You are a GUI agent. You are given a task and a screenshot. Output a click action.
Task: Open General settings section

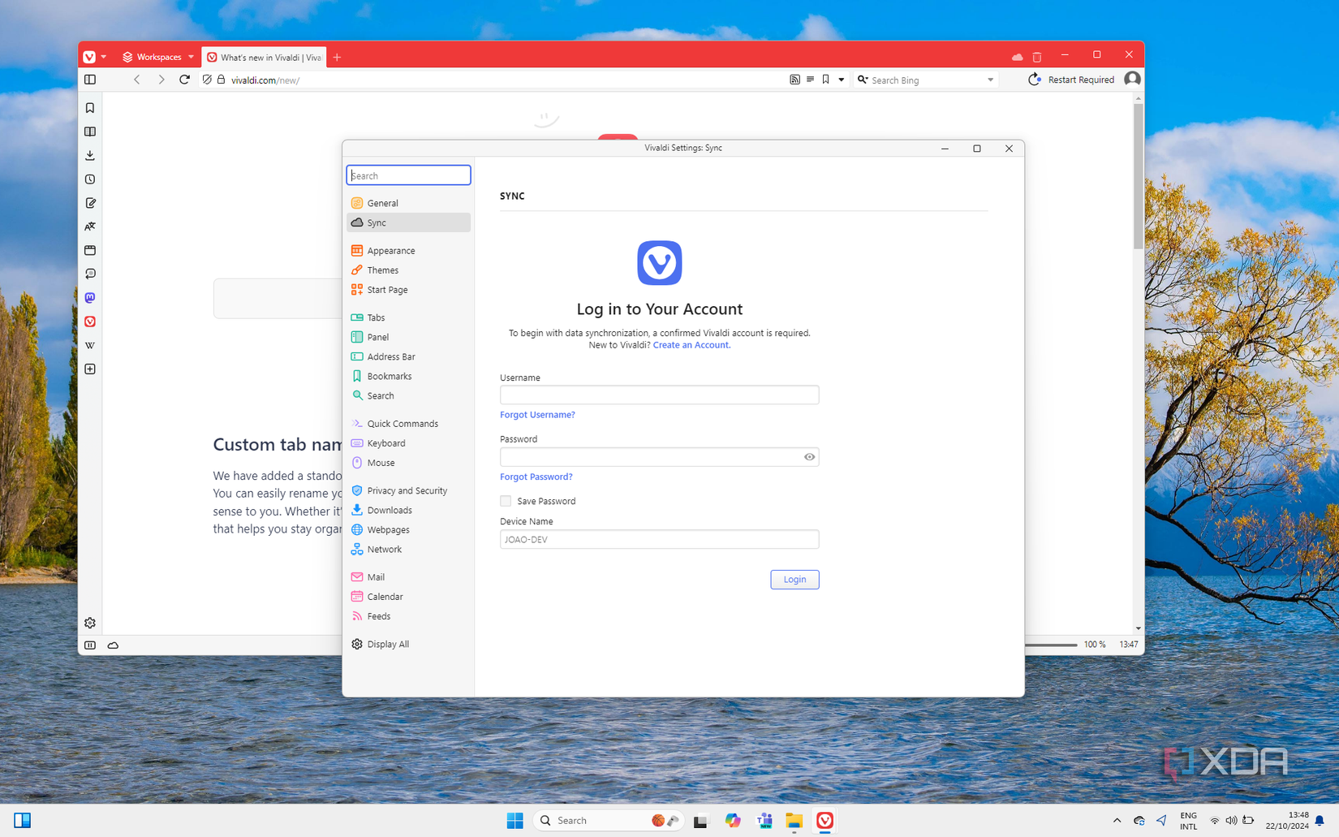[x=408, y=203]
